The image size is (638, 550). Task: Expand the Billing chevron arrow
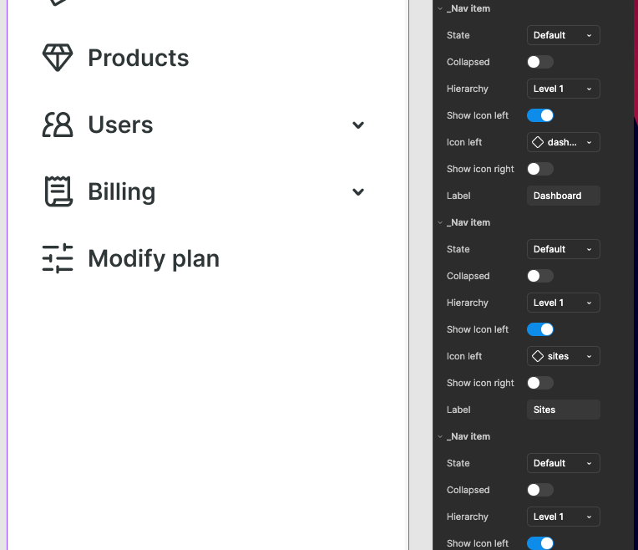pos(358,192)
